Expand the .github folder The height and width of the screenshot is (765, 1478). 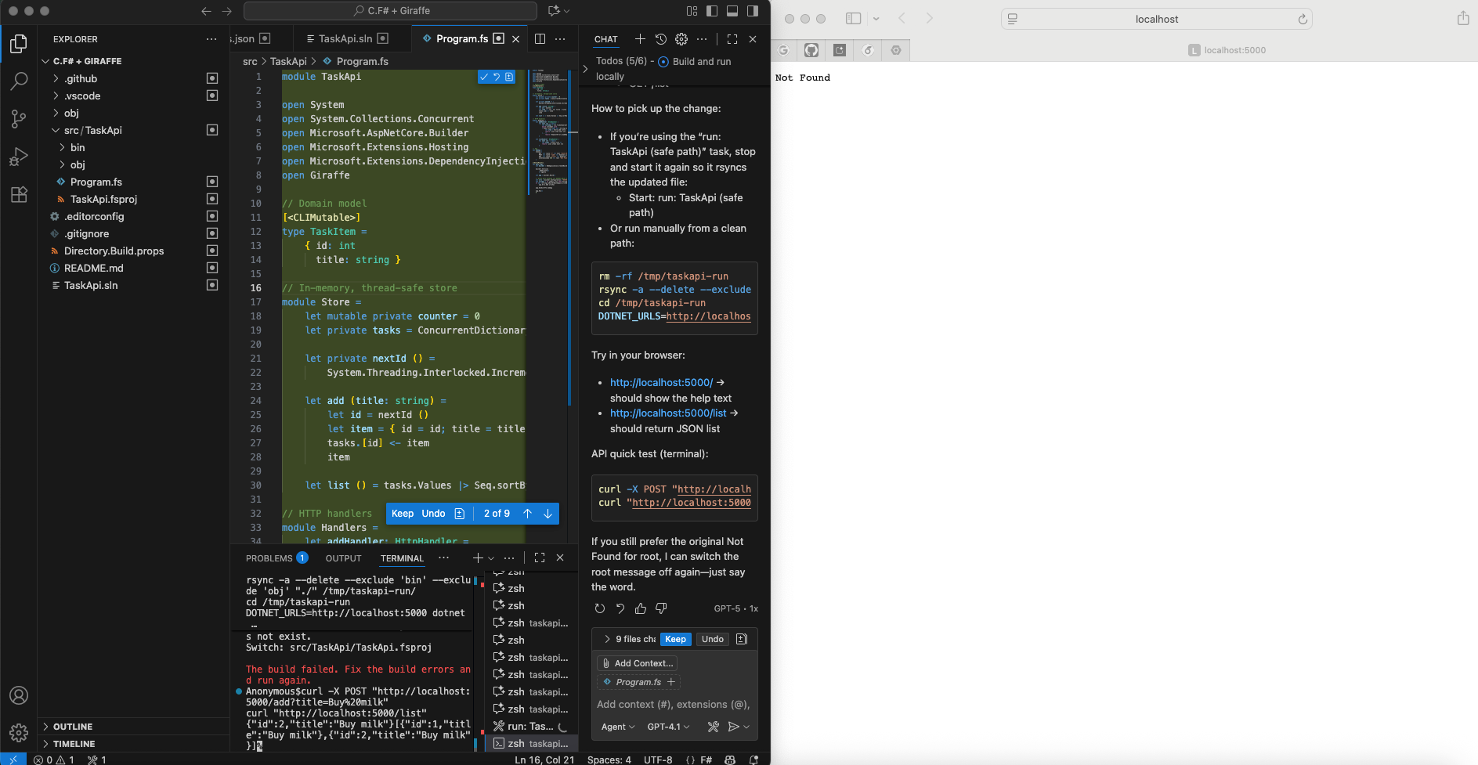pos(81,78)
